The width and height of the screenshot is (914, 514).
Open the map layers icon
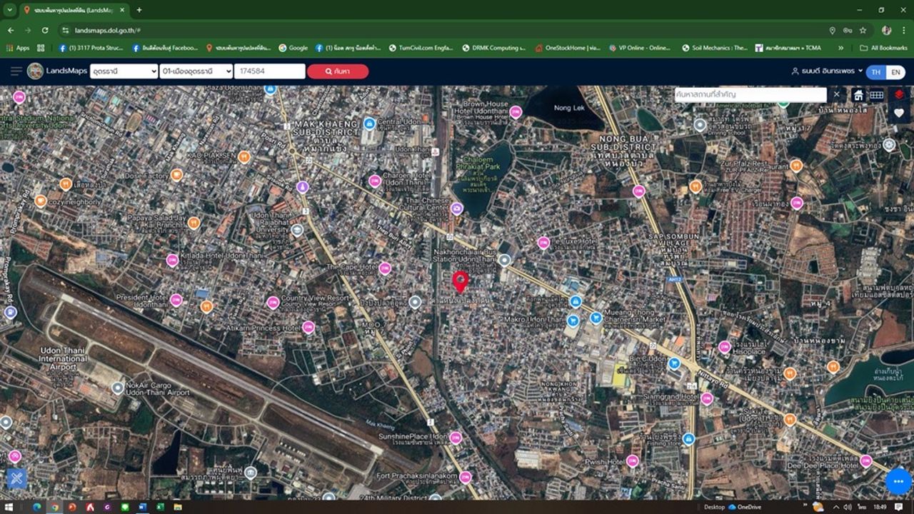click(899, 95)
